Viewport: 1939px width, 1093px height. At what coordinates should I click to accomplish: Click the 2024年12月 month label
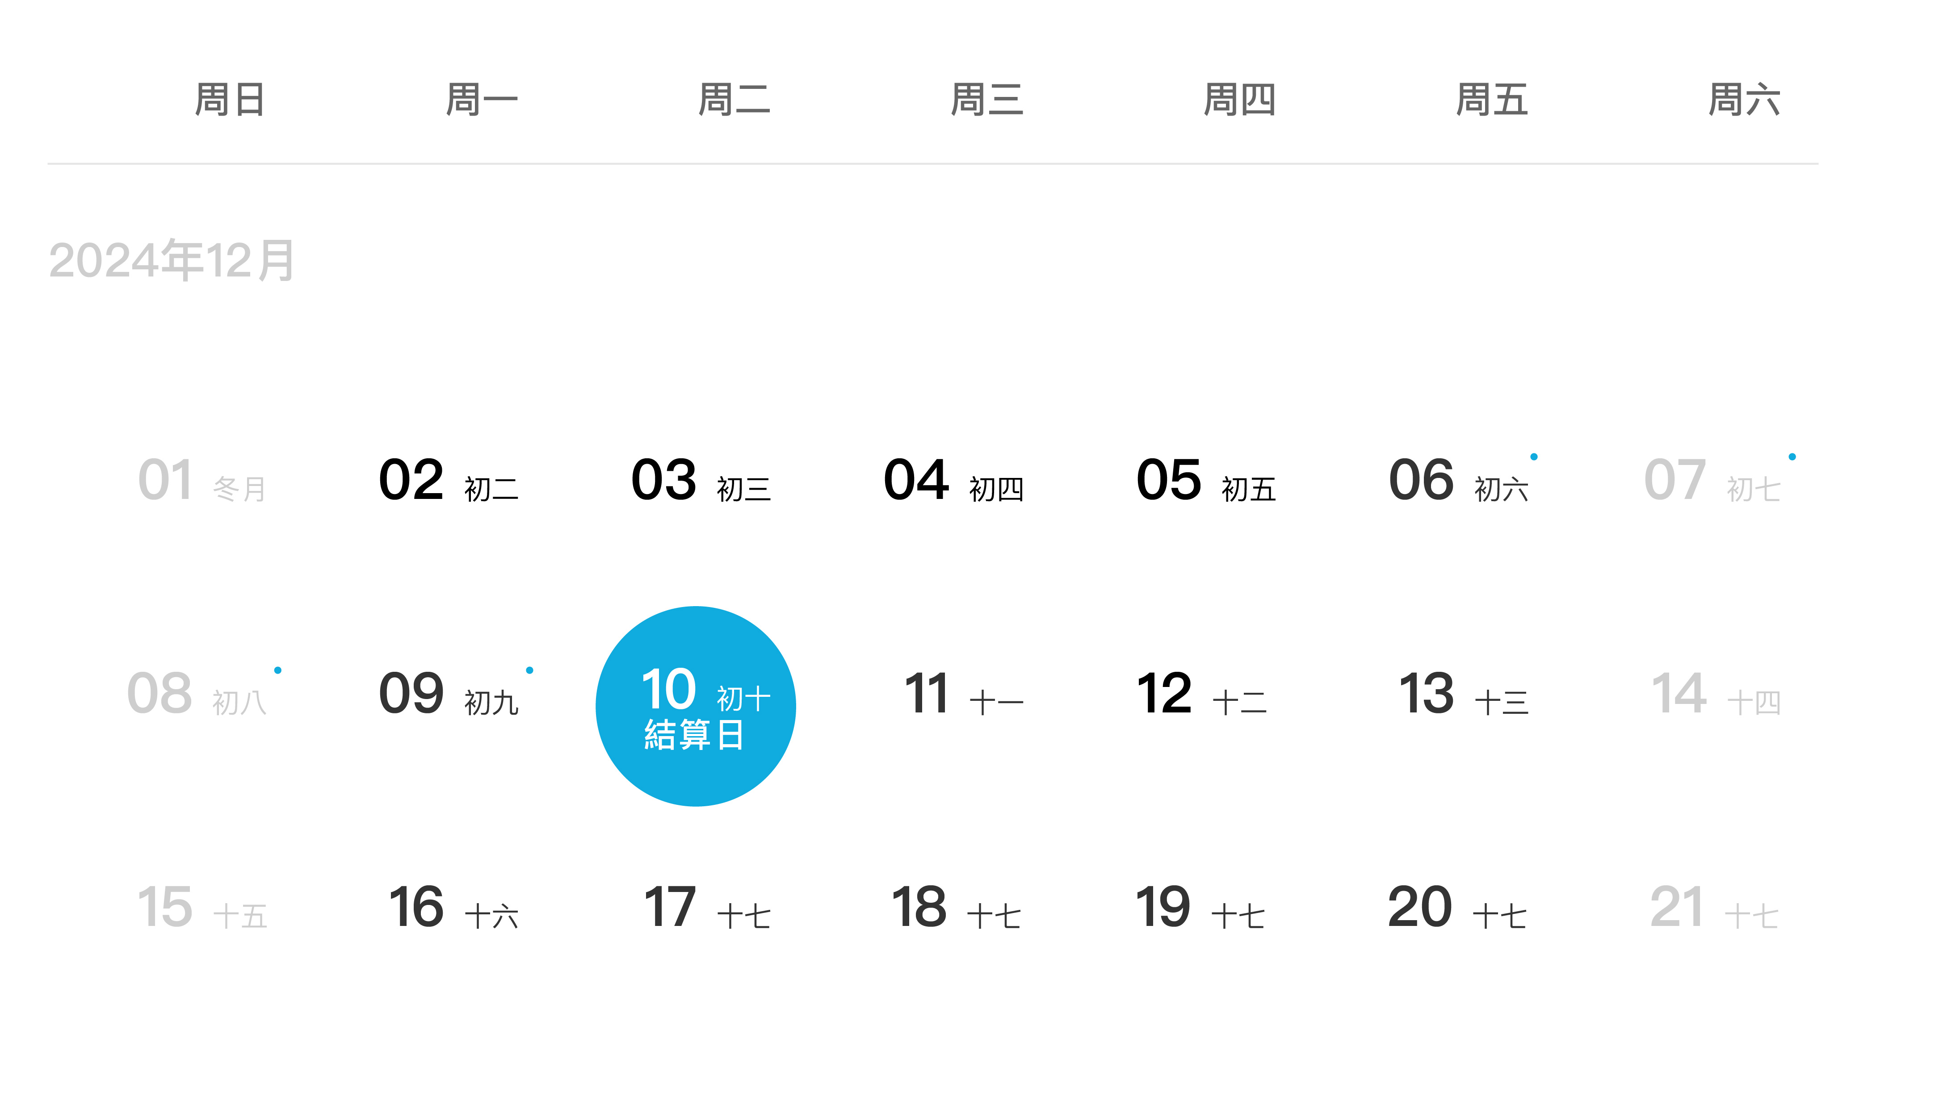coord(172,260)
